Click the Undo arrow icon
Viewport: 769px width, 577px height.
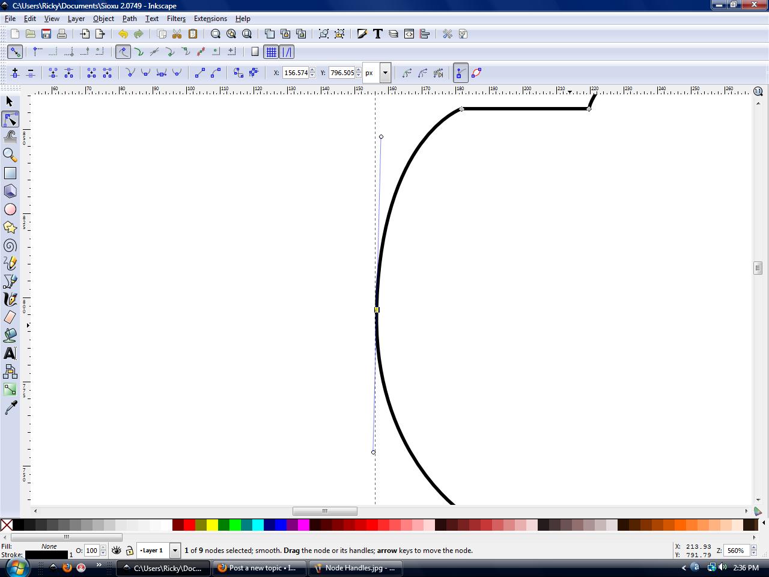pyautogui.click(x=123, y=34)
